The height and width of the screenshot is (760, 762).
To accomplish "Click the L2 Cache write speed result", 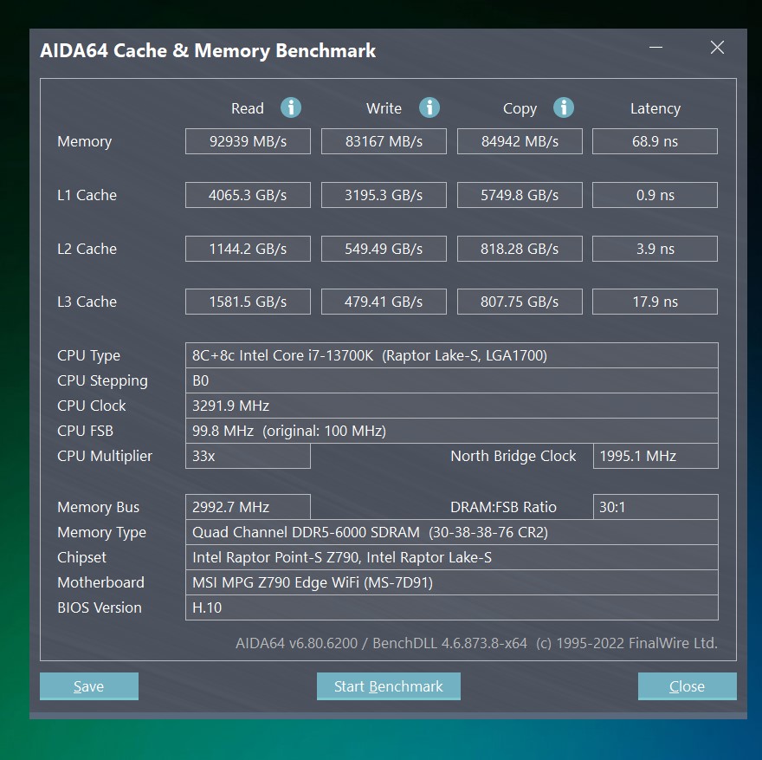I will click(x=384, y=248).
